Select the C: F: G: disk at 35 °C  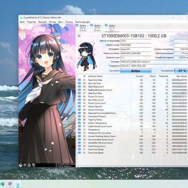pyautogui.click(x=81, y=28)
